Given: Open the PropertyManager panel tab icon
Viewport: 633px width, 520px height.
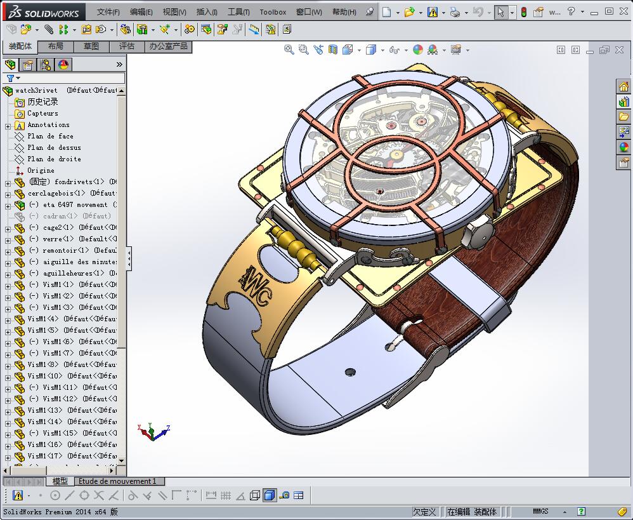Looking at the screenshot, I should [x=27, y=65].
